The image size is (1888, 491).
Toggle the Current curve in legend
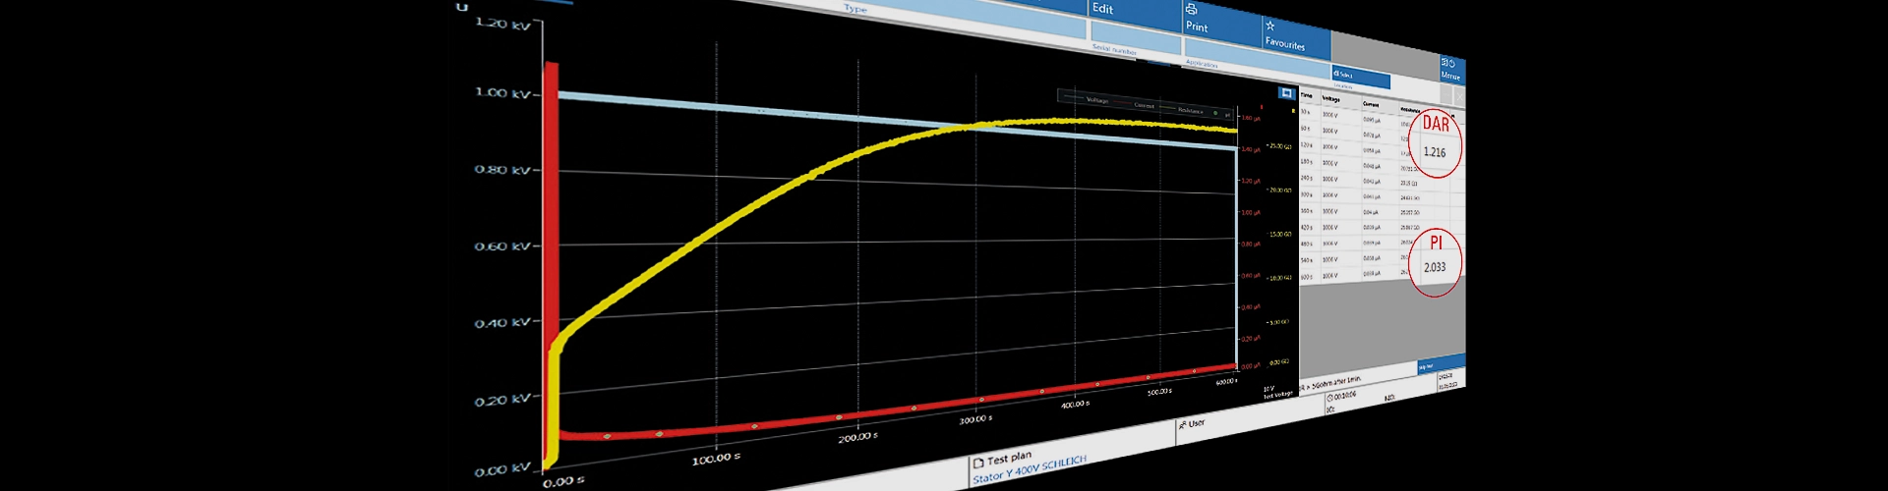(1144, 105)
